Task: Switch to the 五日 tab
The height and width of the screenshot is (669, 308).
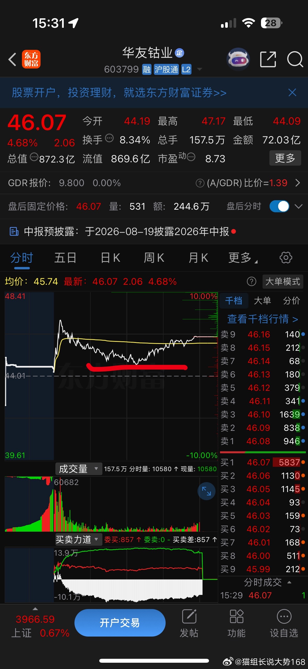Action: coord(65,258)
